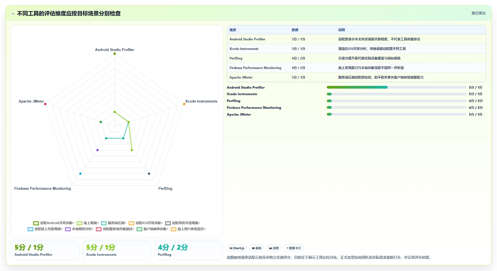Toggle the 适配真机专项观察 legend series
497x271 pixels.
(x=182, y=223)
